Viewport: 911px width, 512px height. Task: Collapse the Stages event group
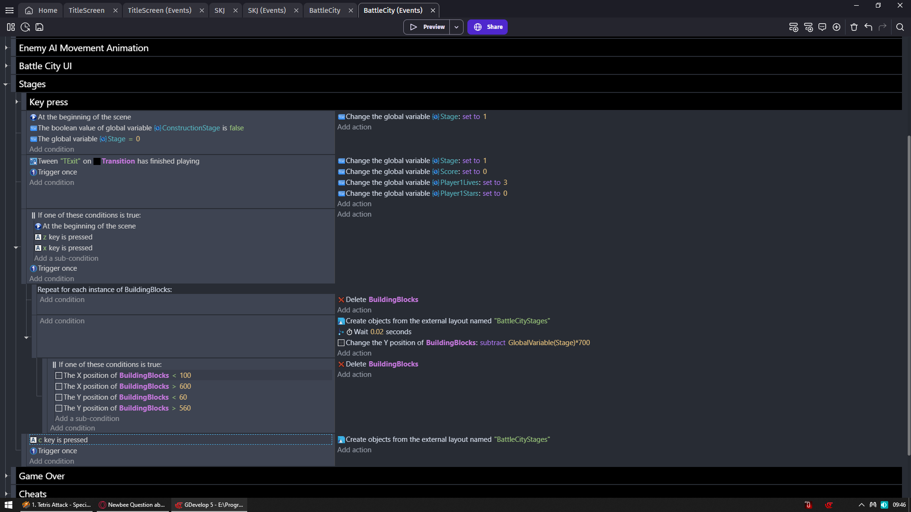6,84
